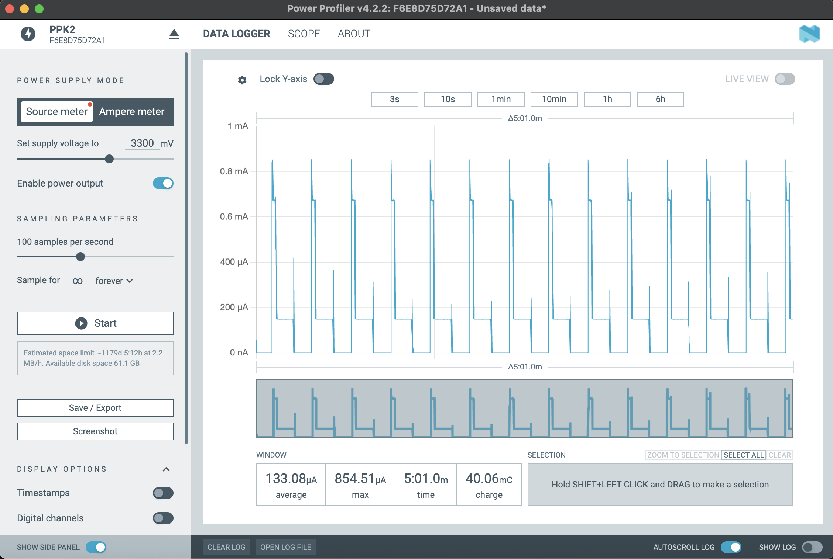The width and height of the screenshot is (833, 559).
Task: Click the eject device triangle icon
Action: (x=174, y=34)
